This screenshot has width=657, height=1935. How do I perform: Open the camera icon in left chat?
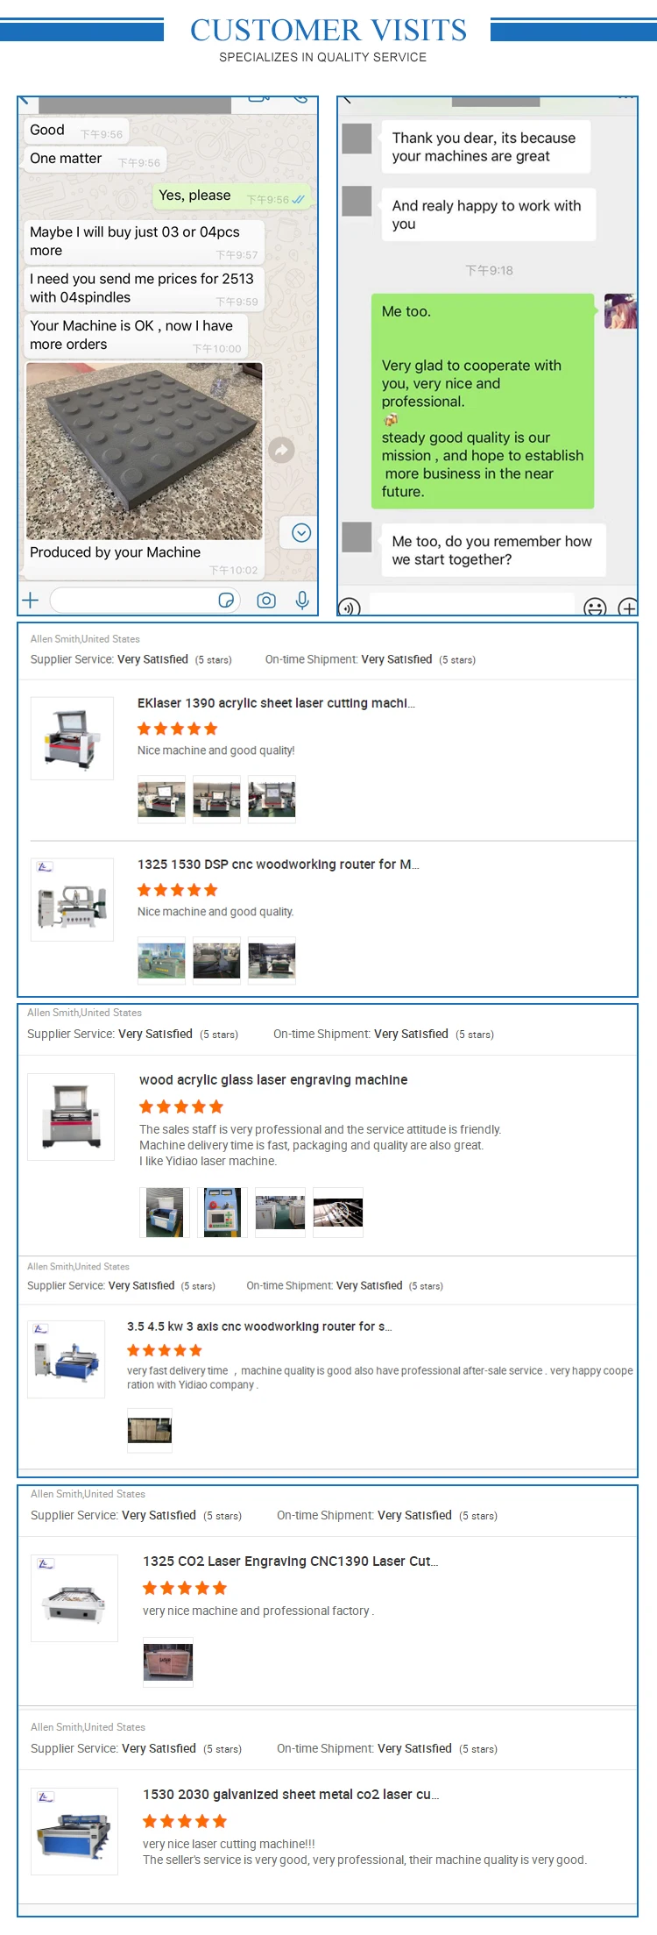[266, 601]
